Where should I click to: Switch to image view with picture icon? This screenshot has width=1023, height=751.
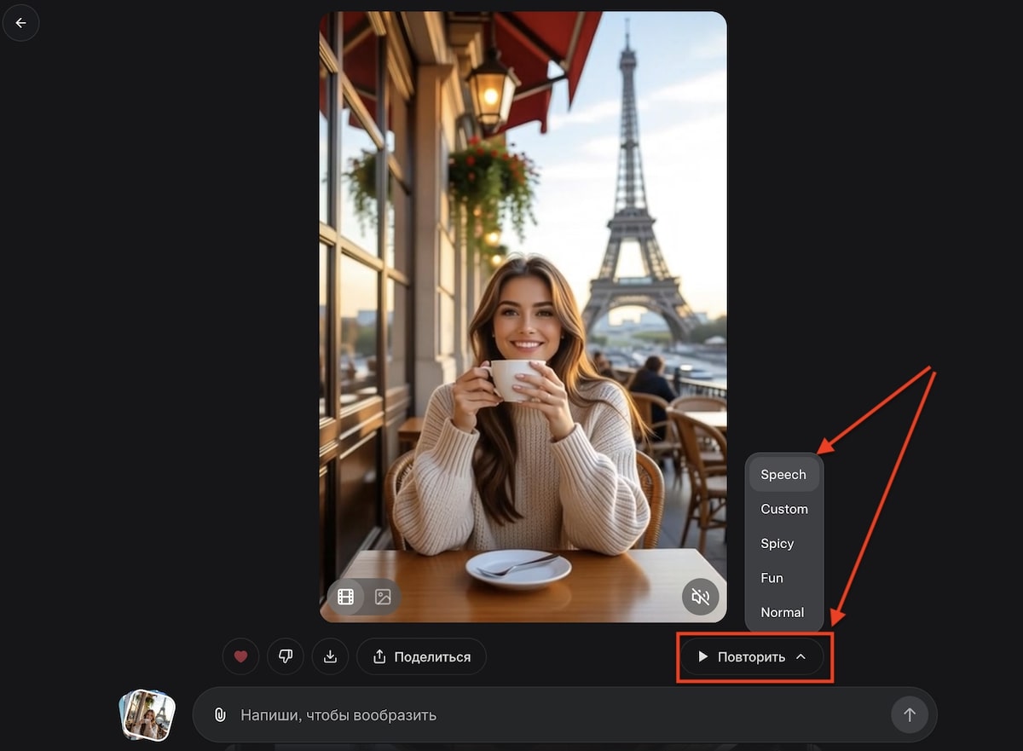[x=383, y=597]
